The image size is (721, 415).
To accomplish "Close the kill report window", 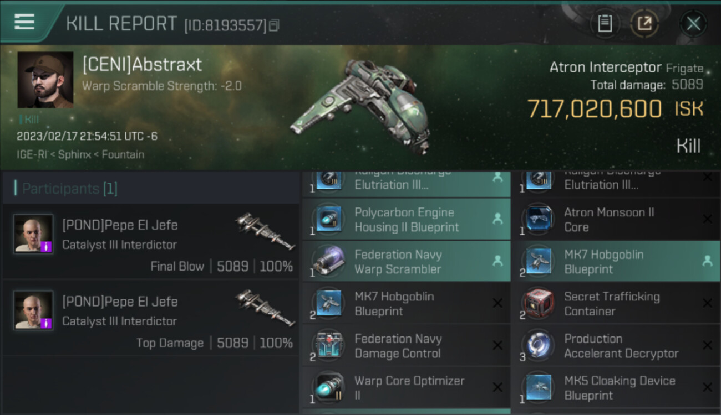I will [693, 24].
